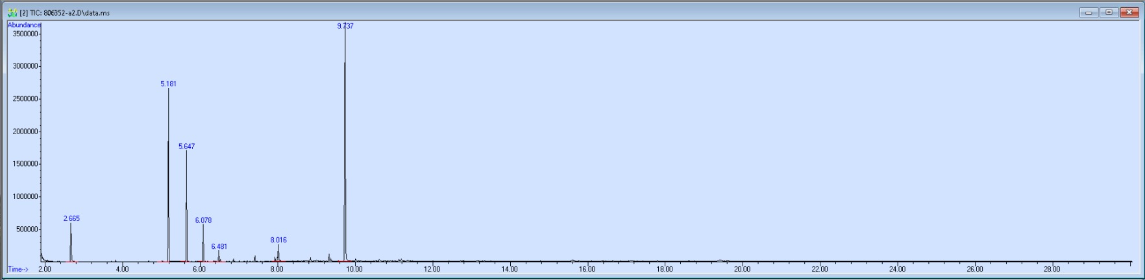Click the 26.00 time axis tick
The height and width of the screenshot is (280, 1145).
975,269
